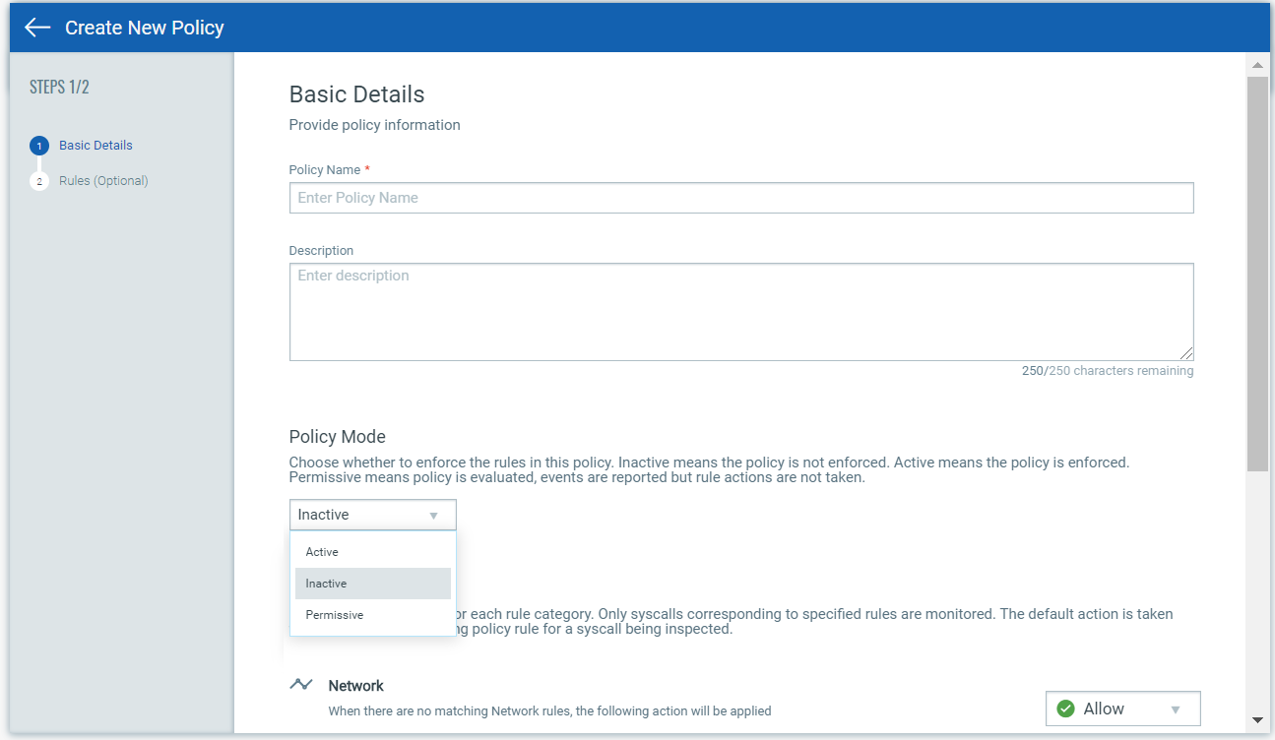This screenshot has height=740, width=1275.
Task: Click the scrollbar down arrow
Action: pyautogui.click(x=1257, y=720)
